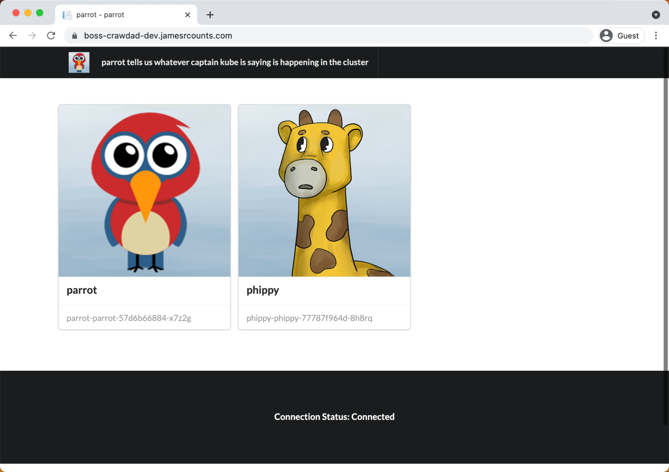
Task: Click the tab search dropdown arrow
Action: [656, 15]
